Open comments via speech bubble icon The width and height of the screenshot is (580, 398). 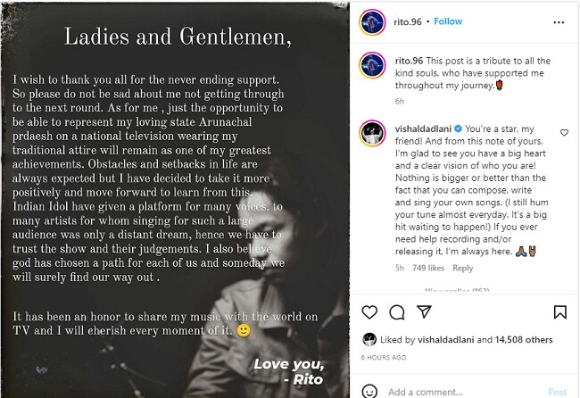click(398, 312)
